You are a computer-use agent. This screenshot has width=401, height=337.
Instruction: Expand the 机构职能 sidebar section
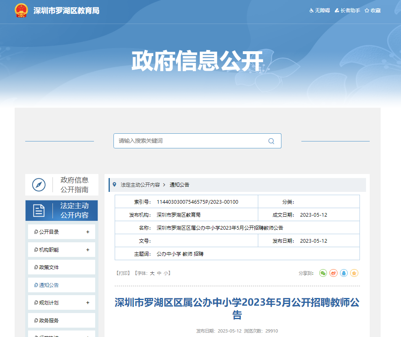coord(87,250)
